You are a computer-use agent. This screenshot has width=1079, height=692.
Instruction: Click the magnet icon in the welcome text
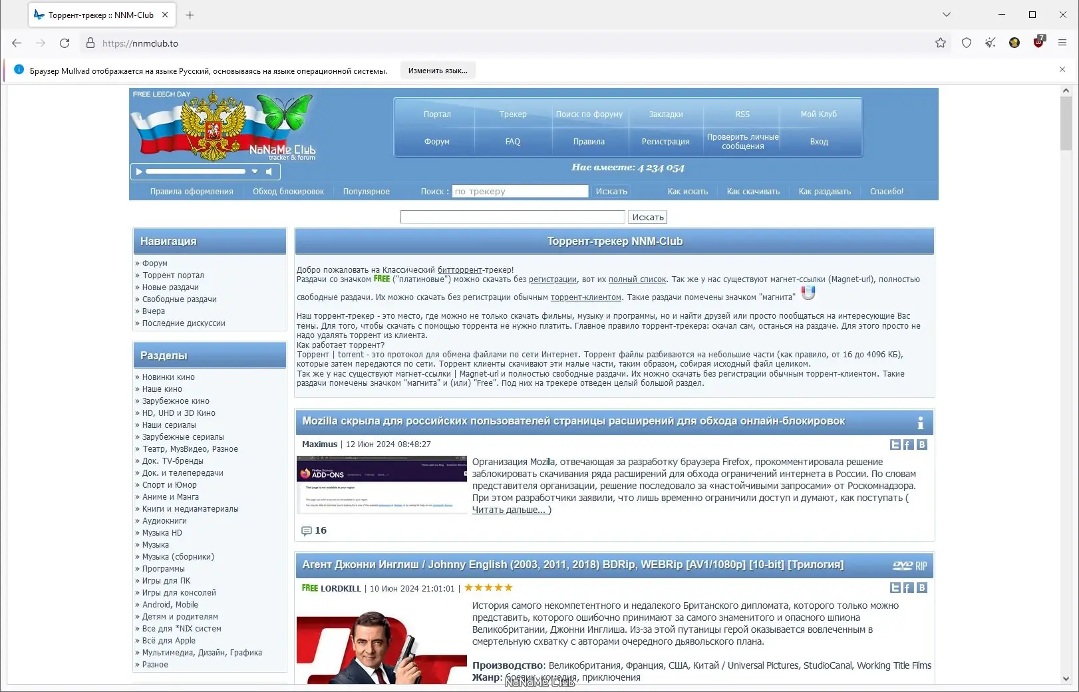[808, 292]
